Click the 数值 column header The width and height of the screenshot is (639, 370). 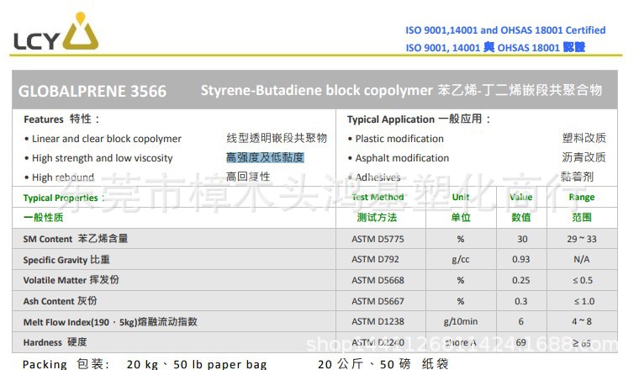tap(521, 217)
